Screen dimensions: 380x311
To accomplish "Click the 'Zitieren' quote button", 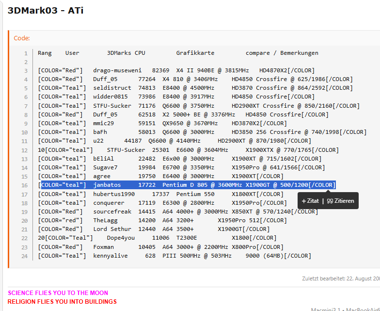I will click(340, 201).
